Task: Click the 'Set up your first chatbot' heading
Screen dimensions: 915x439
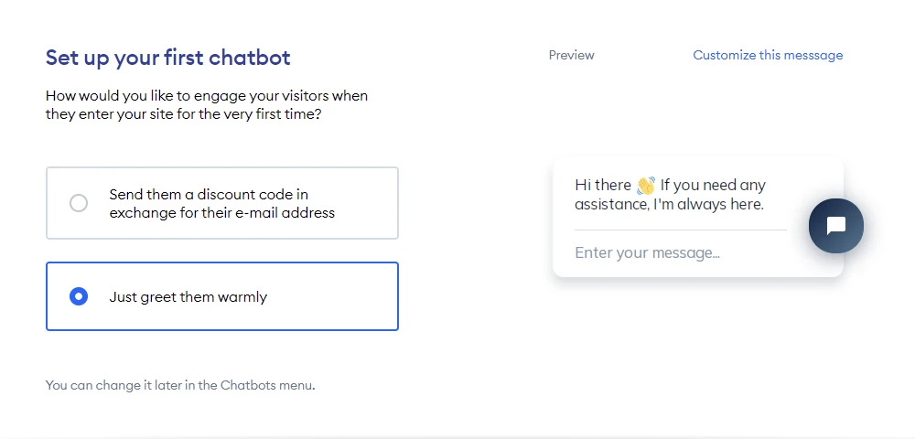Action: 168,58
